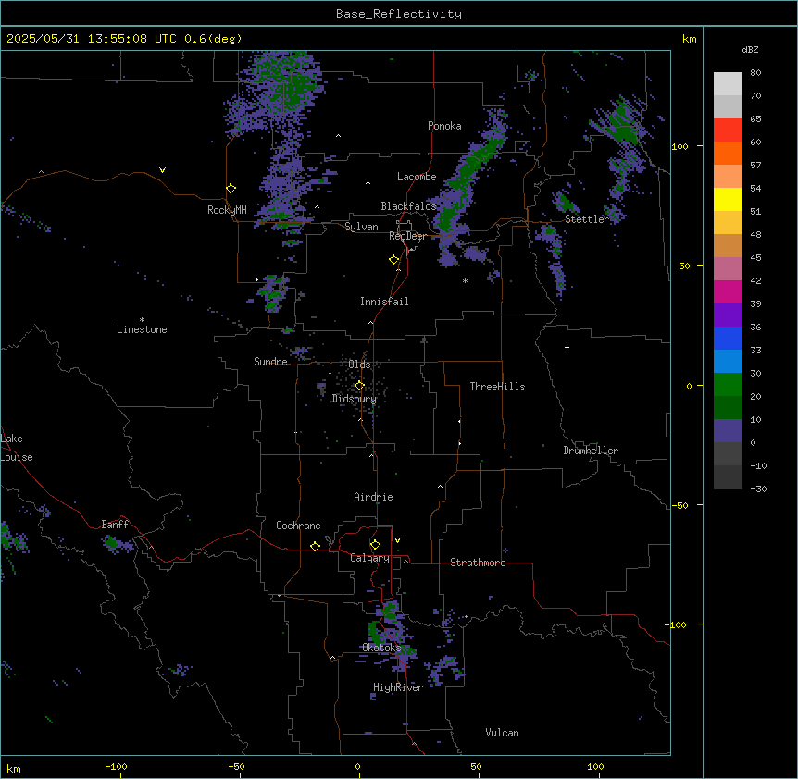The image size is (798, 779).
Task: Select the slate purple 0-10 dBZ swatch
Action: pyautogui.click(x=728, y=431)
